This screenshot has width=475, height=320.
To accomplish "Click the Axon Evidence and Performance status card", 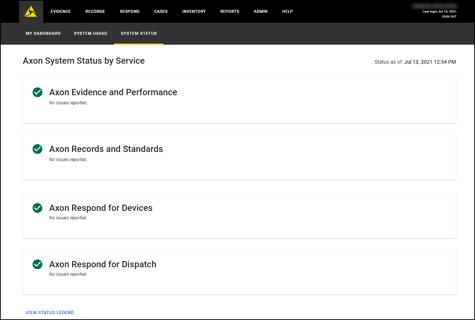I will [239, 100].
